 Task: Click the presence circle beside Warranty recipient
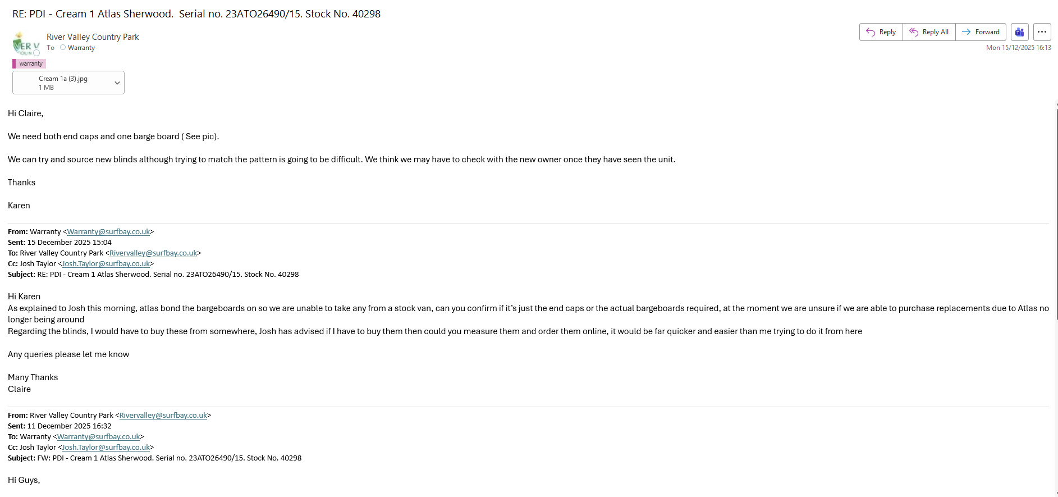click(x=63, y=48)
